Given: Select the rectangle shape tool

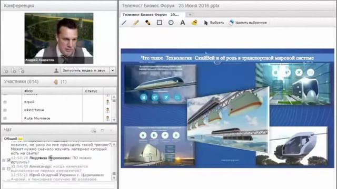Looking at the screenshot, I should coord(159,23).
